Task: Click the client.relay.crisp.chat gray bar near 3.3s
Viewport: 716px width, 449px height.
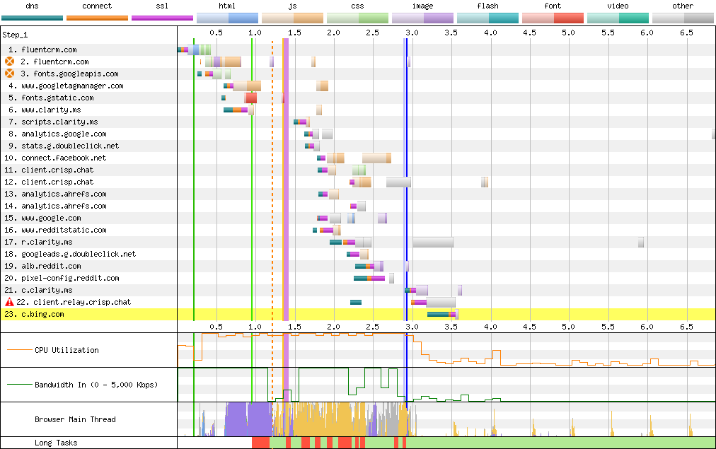Action: click(441, 302)
